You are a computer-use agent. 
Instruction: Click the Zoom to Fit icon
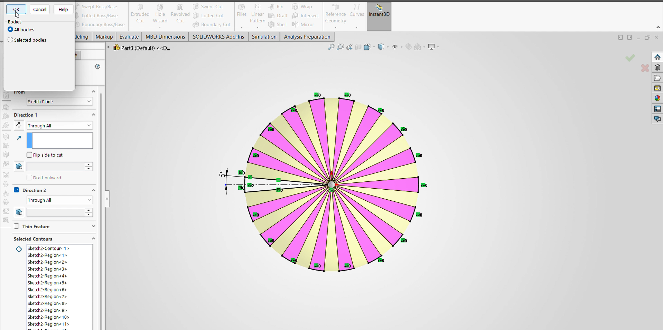[331, 47]
